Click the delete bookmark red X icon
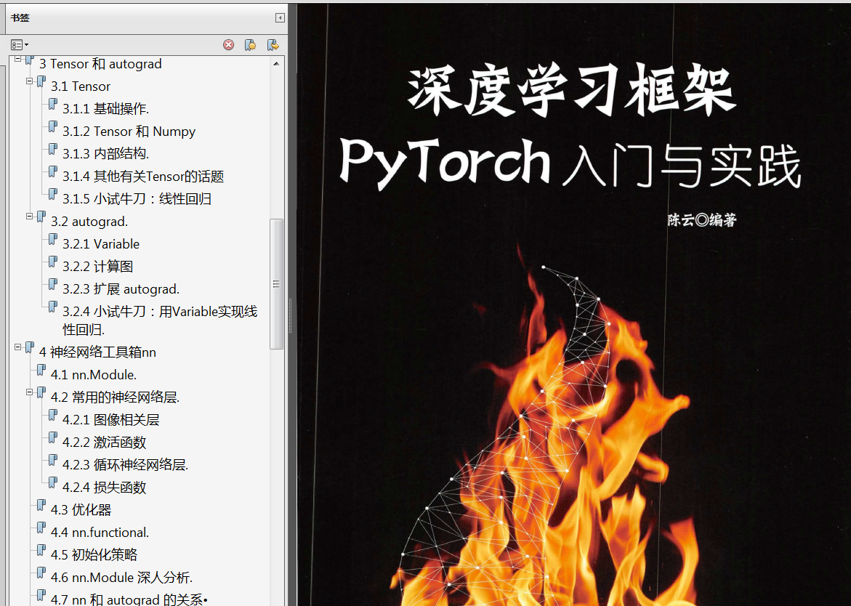Viewport: 851px width, 606px height. point(228,45)
